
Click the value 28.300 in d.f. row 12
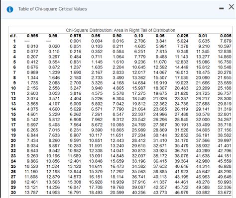[225, 99]
